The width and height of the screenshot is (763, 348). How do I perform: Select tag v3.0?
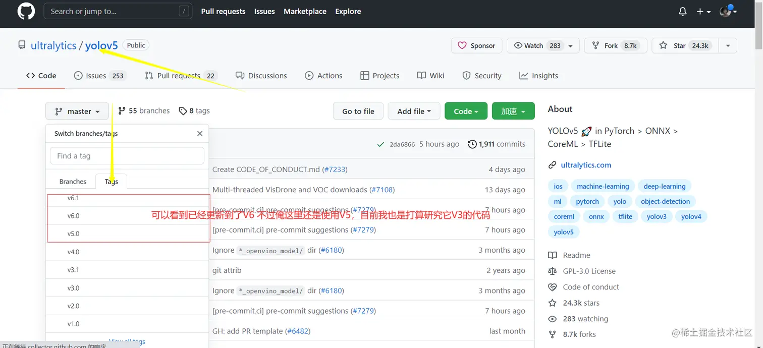pyautogui.click(x=127, y=288)
